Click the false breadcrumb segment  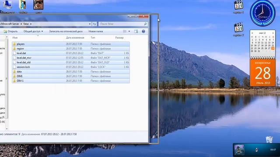point(26,24)
